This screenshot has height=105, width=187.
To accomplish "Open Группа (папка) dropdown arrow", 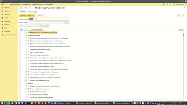I will 65,22.
